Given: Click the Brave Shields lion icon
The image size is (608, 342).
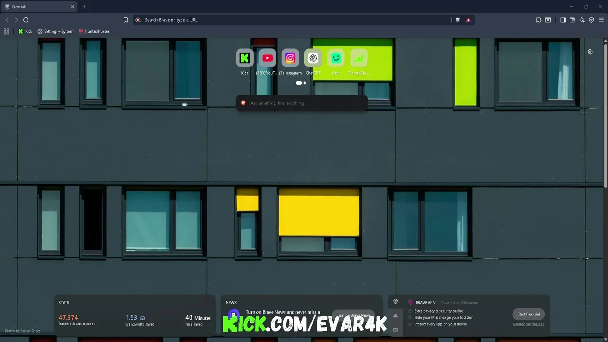Looking at the screenshot, I should click(x=458, y=20).
